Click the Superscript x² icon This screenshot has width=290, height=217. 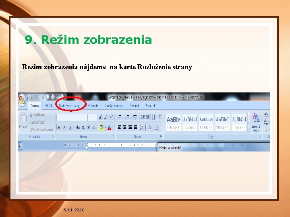(89, 127)
